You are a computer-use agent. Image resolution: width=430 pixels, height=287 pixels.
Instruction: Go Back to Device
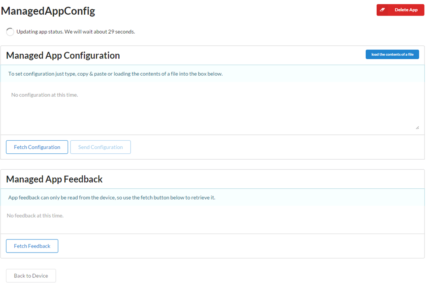(31, 276)
